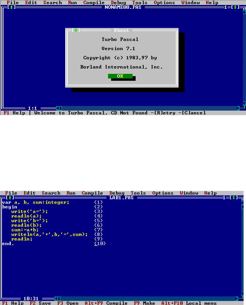Viewport: 246px width, 305px height.
Task: Click F1 Help in LAB1.PAS status line
Action: (x=13, y=303)
